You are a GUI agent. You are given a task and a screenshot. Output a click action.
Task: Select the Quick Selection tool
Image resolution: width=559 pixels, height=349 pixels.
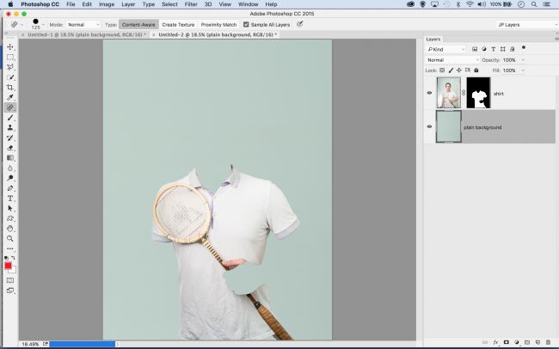click(10, 77)
